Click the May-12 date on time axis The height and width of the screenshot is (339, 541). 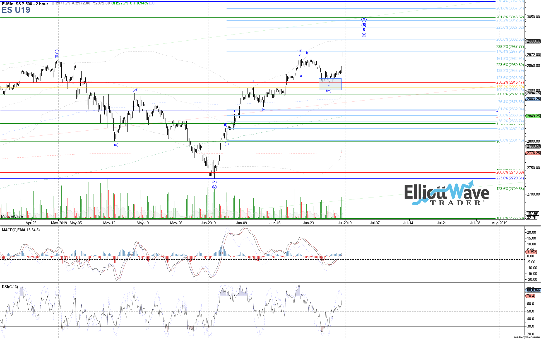coord(109,223)
